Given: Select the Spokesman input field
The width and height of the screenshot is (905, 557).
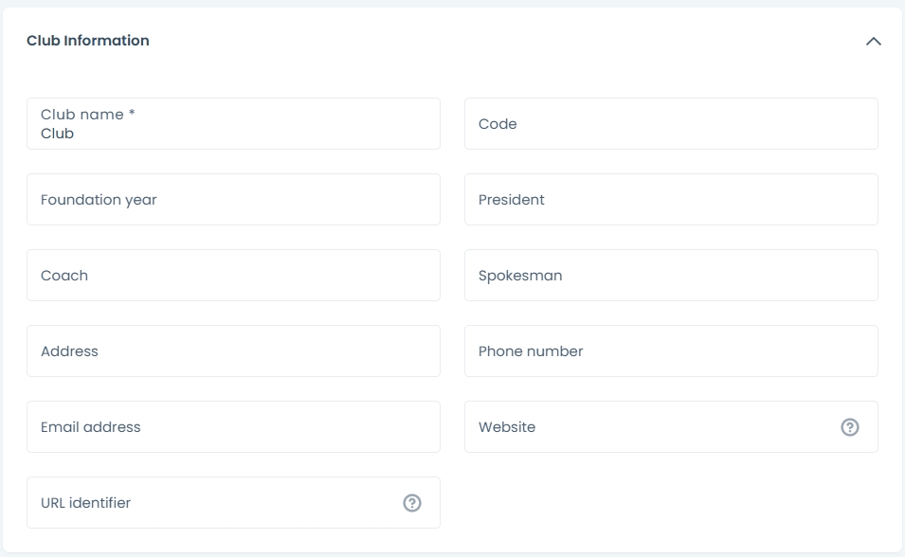Looking at the screenshot, I should (671, 276).
